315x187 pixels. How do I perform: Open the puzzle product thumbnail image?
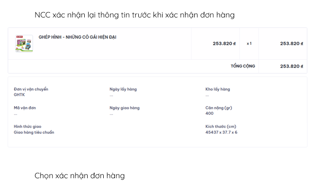(24, 44)
